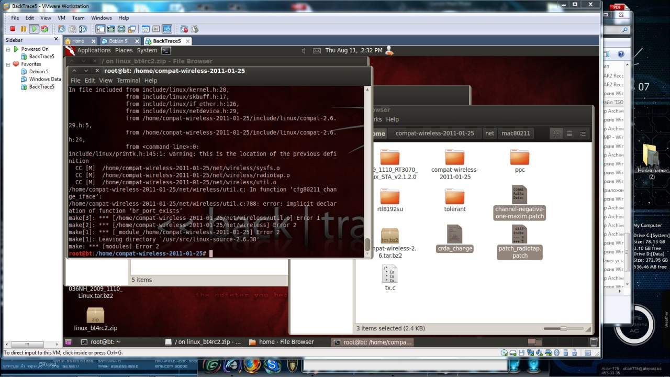Click the red Power Off toolbar button

(13, 29)
